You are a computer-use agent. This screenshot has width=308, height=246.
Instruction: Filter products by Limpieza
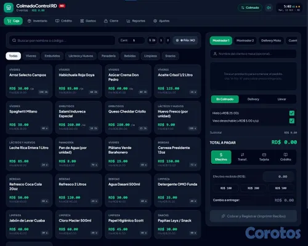point(150,56)
